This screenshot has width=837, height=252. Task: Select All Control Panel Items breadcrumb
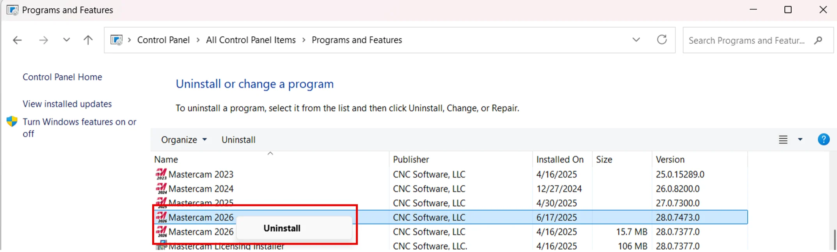coord(251,40)
